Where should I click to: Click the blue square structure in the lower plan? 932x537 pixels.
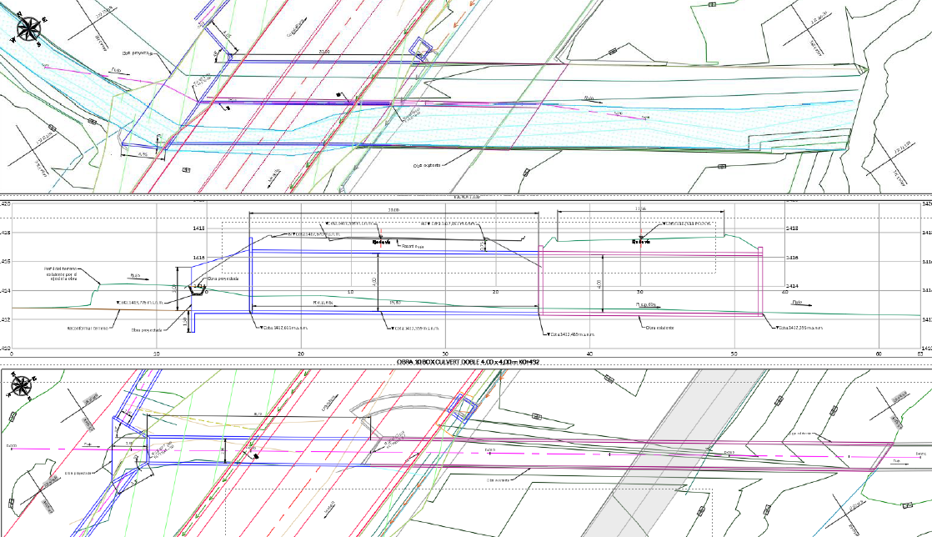click(461, 405)
